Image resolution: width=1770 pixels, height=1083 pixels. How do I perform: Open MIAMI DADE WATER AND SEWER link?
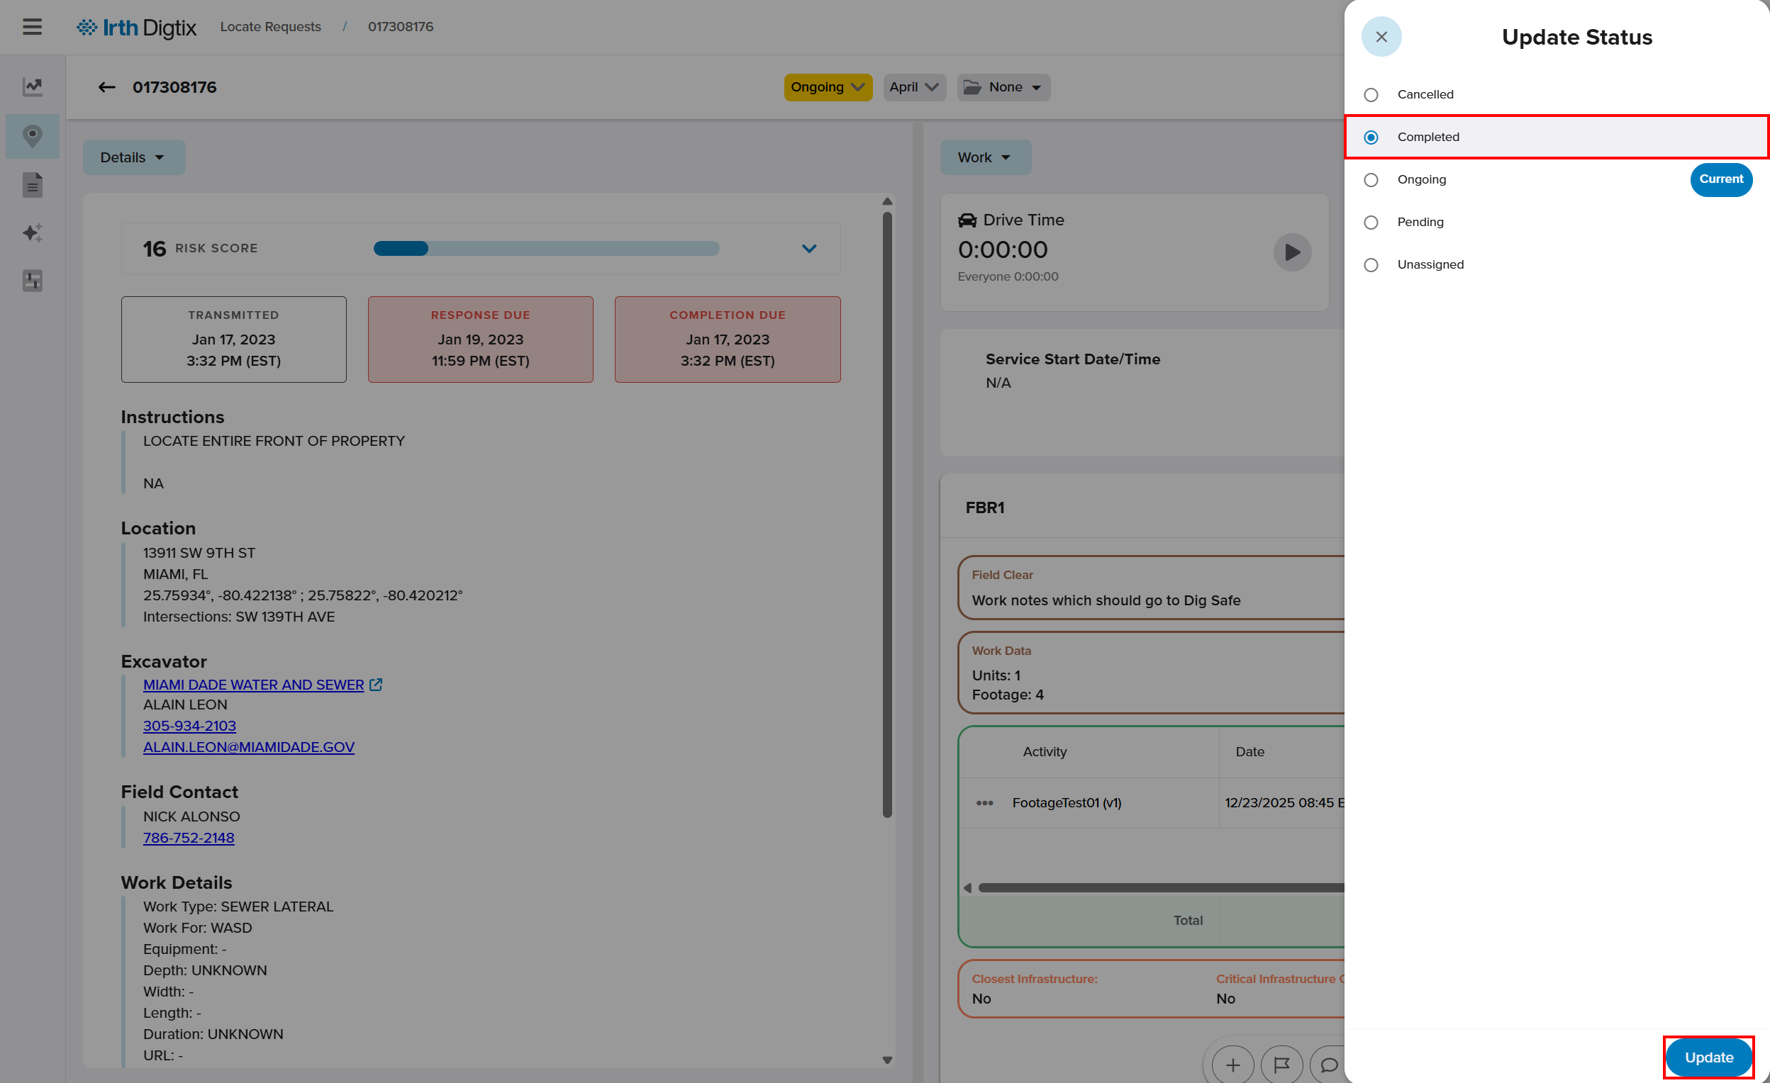click(254, 685)
